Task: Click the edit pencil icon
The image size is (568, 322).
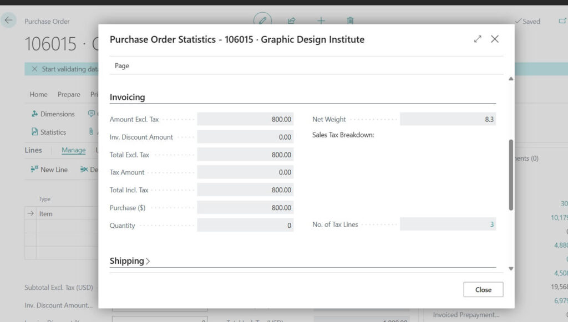Action: click(x=262, y=21)
